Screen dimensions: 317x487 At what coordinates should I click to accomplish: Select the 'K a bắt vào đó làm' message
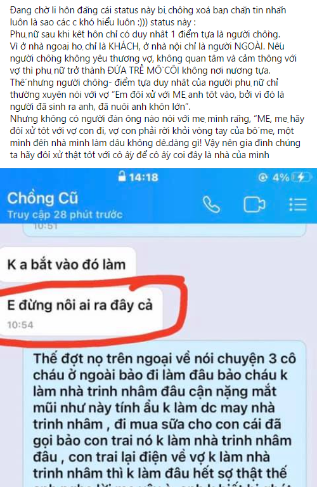click(67, 265)
